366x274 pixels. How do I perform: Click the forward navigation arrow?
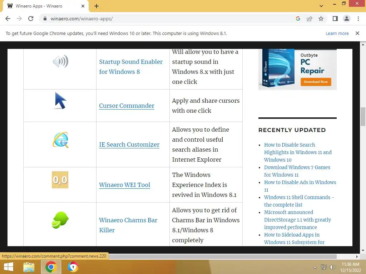[x=19, y=19]
